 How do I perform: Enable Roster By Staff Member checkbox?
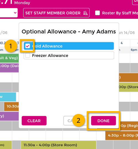tap(97, 13)
